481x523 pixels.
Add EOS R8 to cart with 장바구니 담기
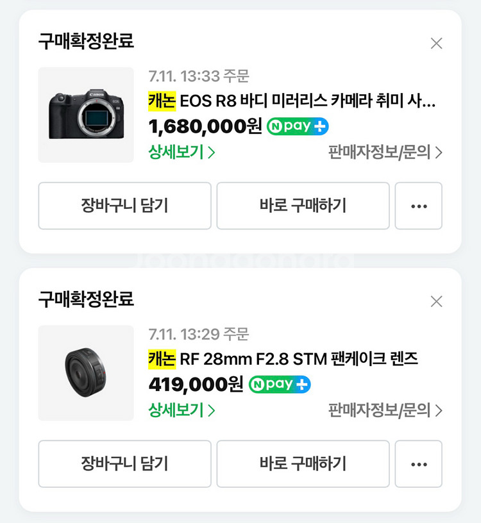[124, 206]
